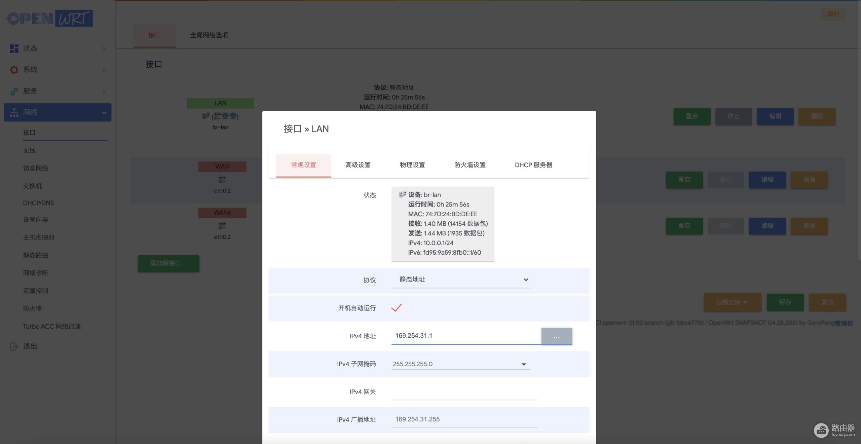The width and height of the screenshot is (861, 444).
Task: Open 网络诊断 in the sidebar
Action: [x=36, y=273]
